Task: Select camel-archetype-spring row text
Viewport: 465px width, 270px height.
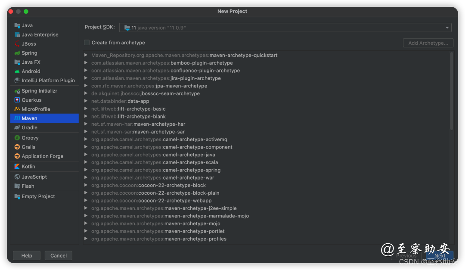Action: [156, 170]
